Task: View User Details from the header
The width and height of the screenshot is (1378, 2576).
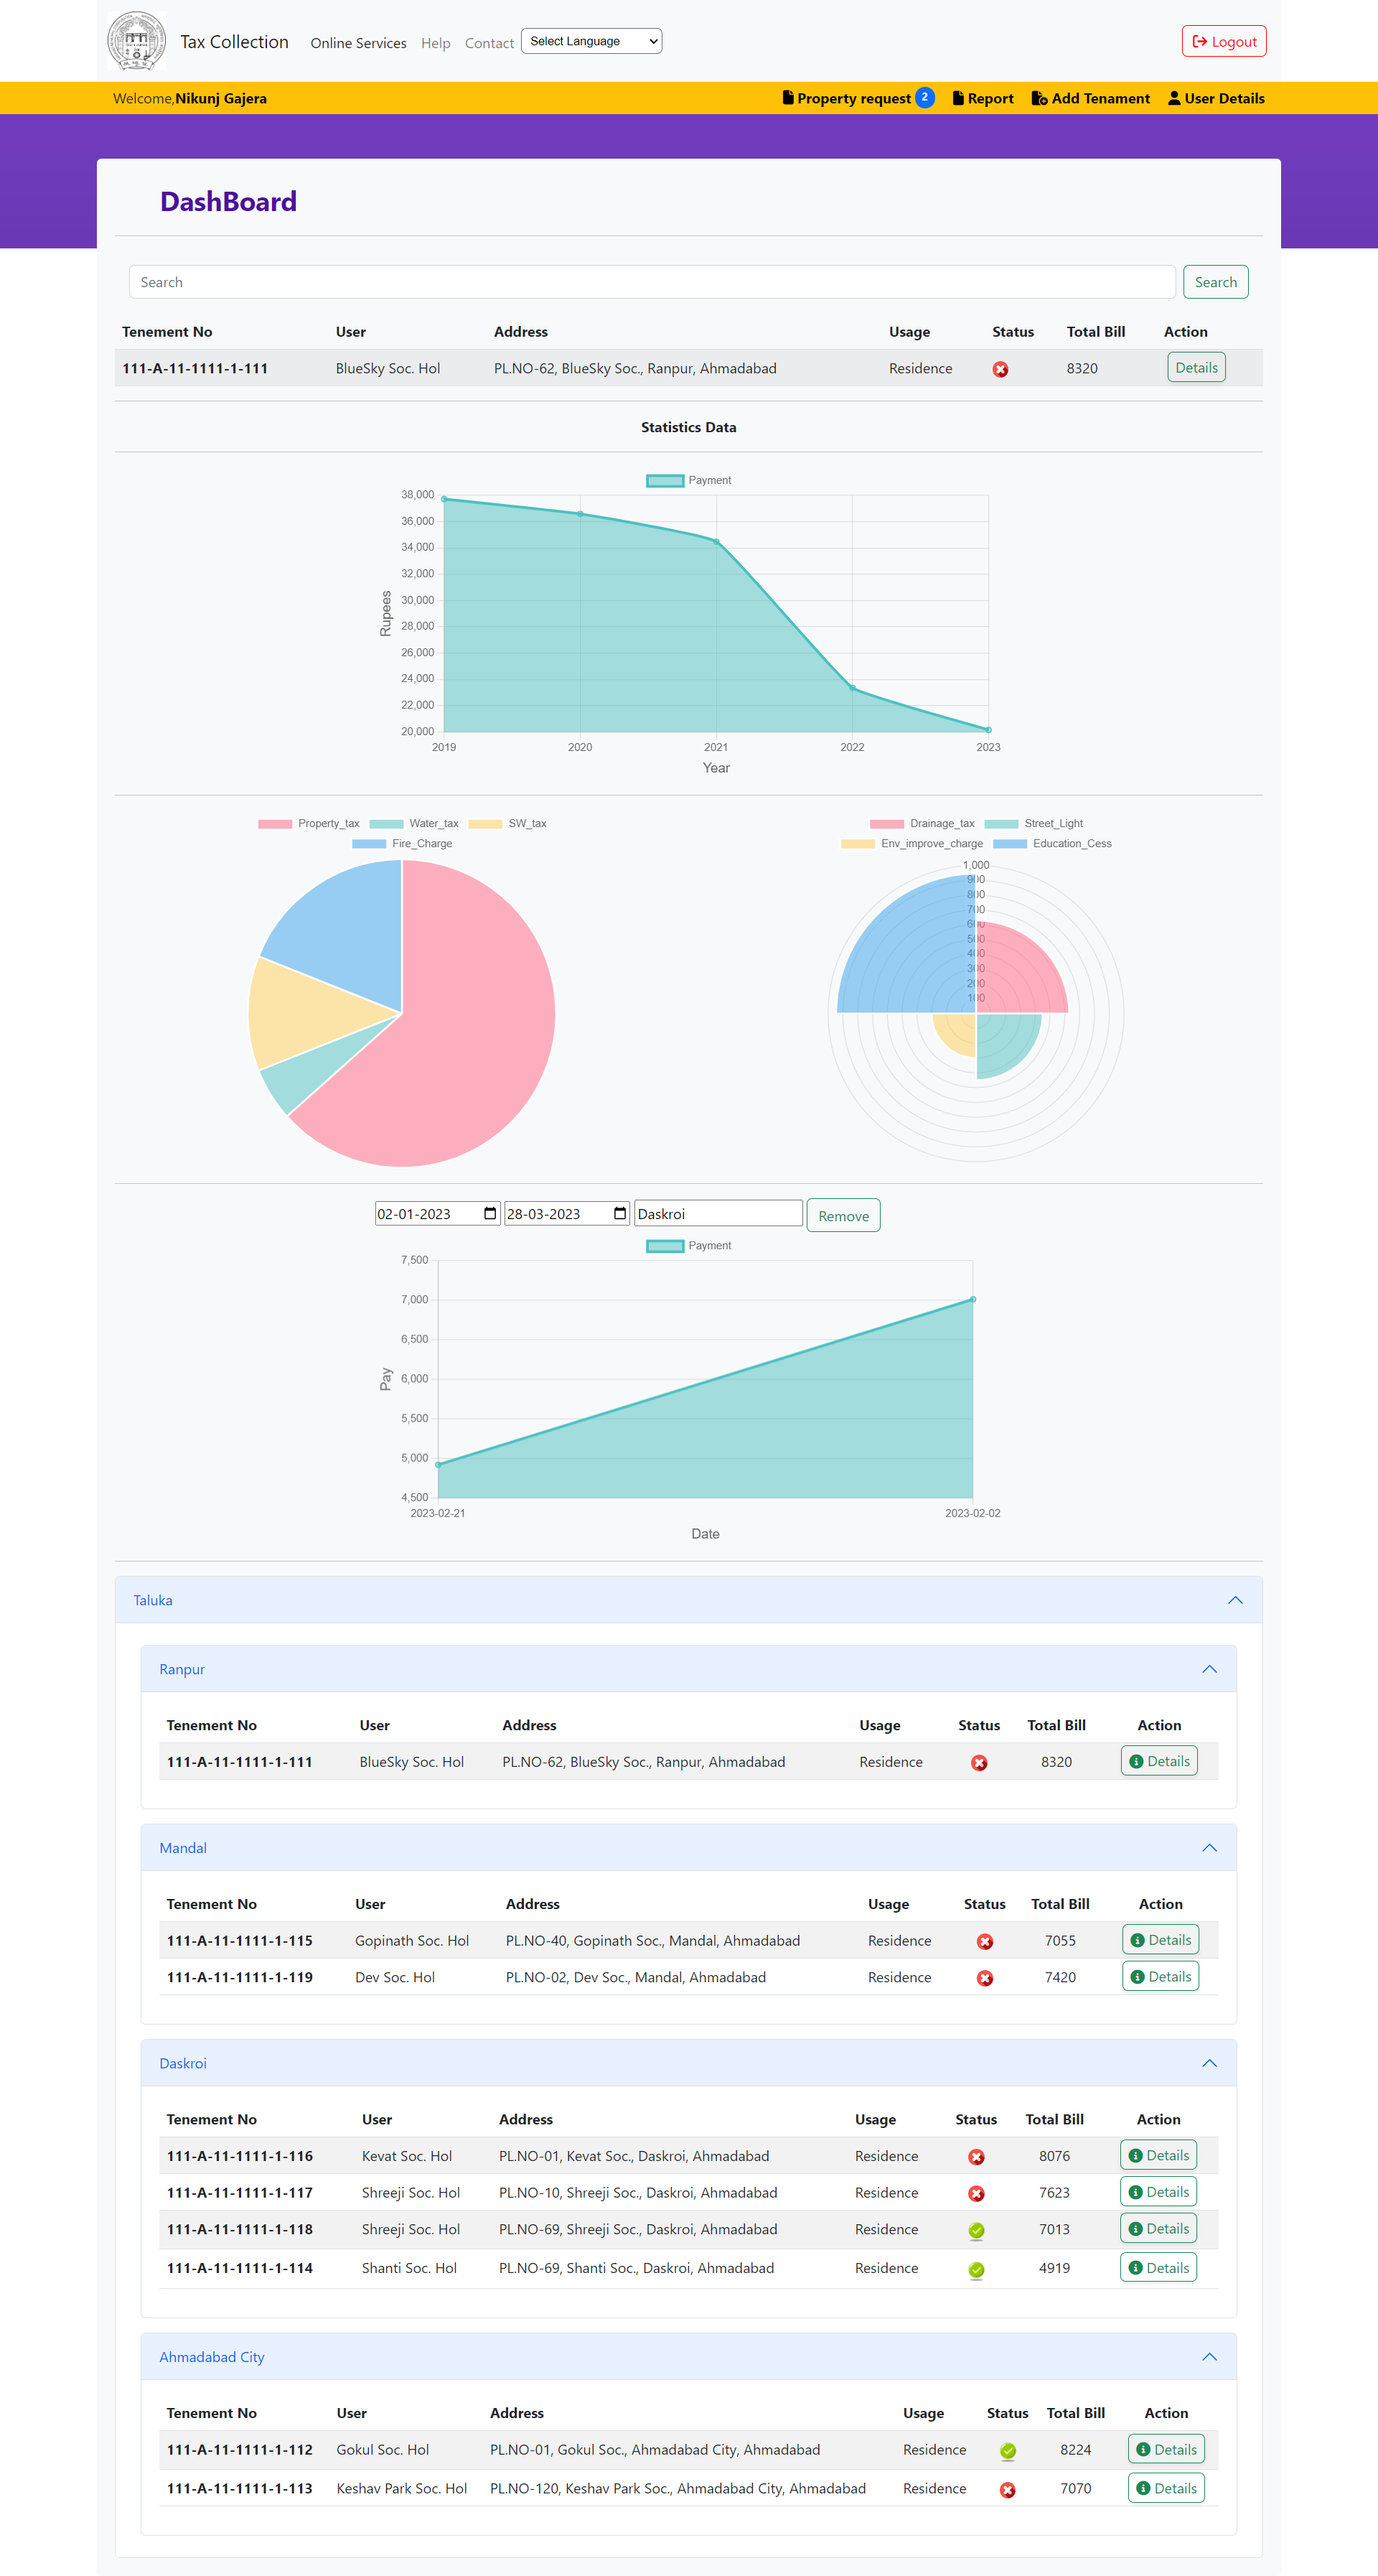Action: tap(1216, 98)
